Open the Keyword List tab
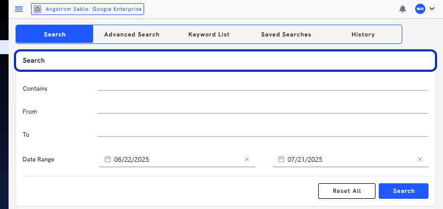This screenshot has width=443, height=209. pos(209,34)
